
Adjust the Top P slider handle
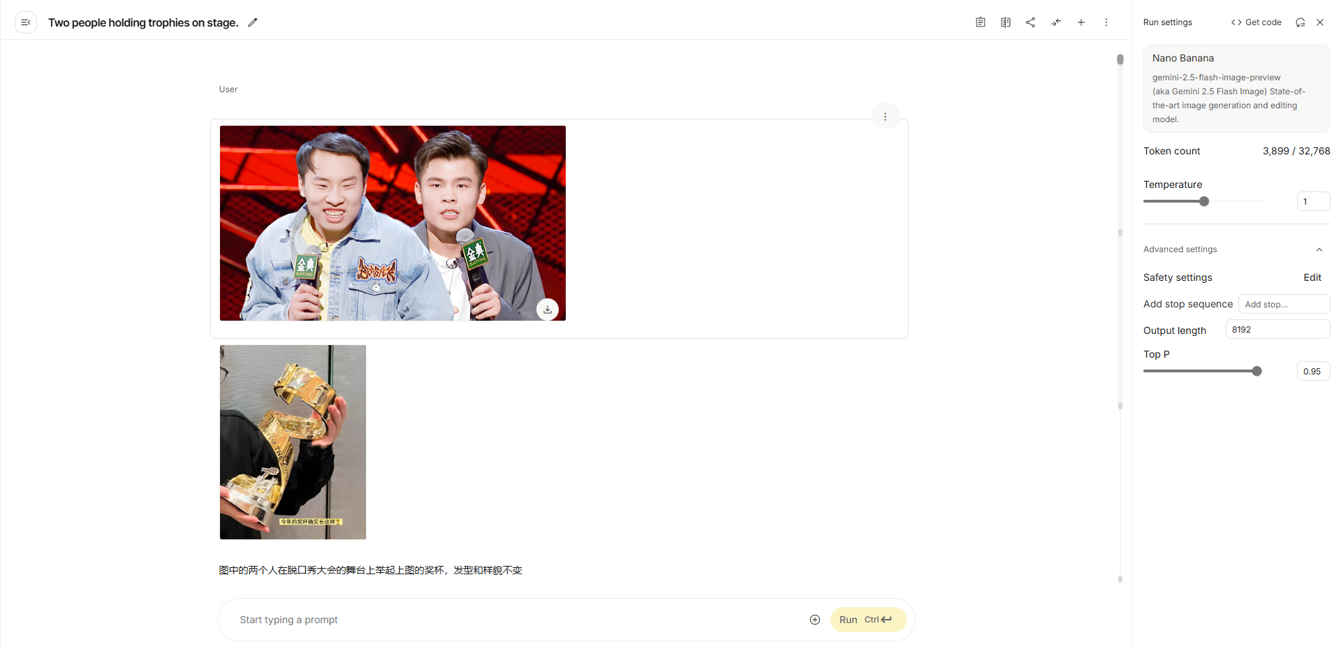(x=1257, y=371)
